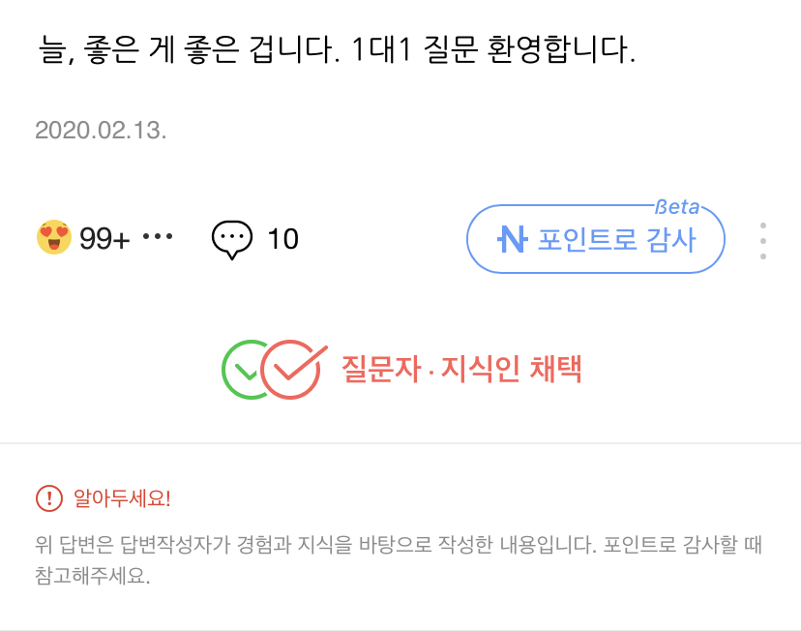Open the comment speech bubble icon
The height and width of the screenshot is (631, 801).
(232, 239)
